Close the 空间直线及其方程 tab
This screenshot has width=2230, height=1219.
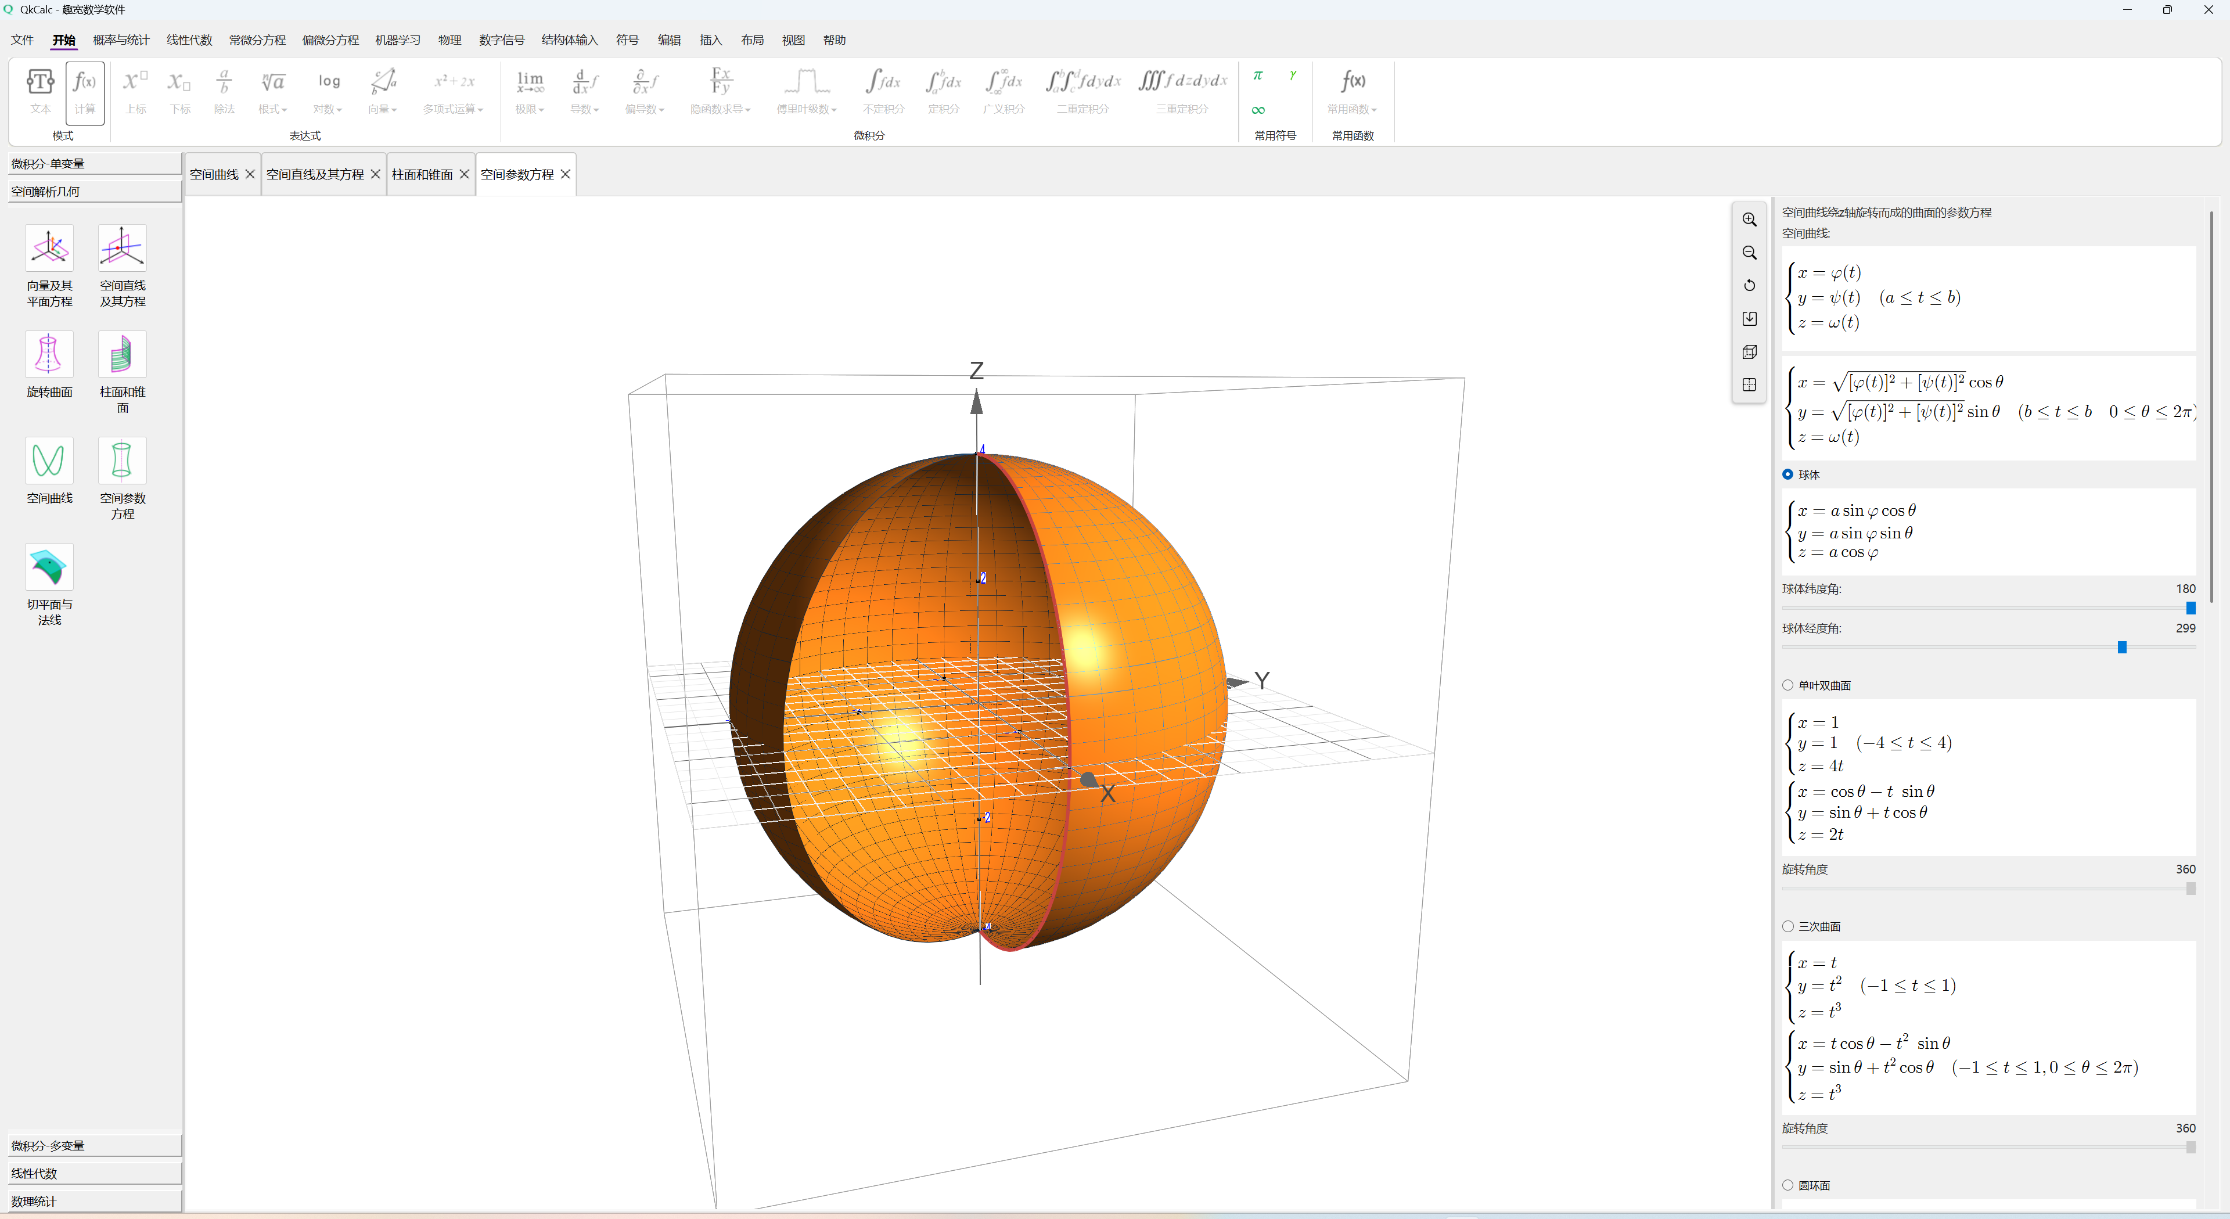pyautogui.click(x=375, y=174)
